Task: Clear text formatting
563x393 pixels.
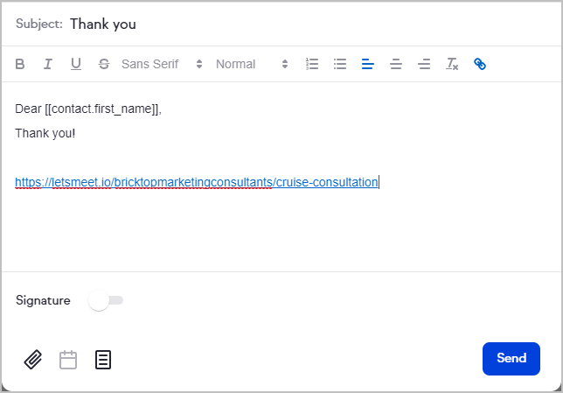Action: point(452,64)
